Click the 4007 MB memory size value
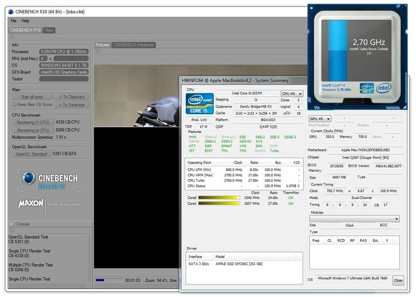This screenshot has height=297, width=416. coord(339,177)
